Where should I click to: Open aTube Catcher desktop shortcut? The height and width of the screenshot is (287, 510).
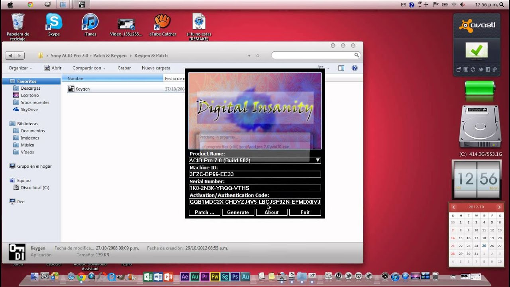tap(163, 25)
